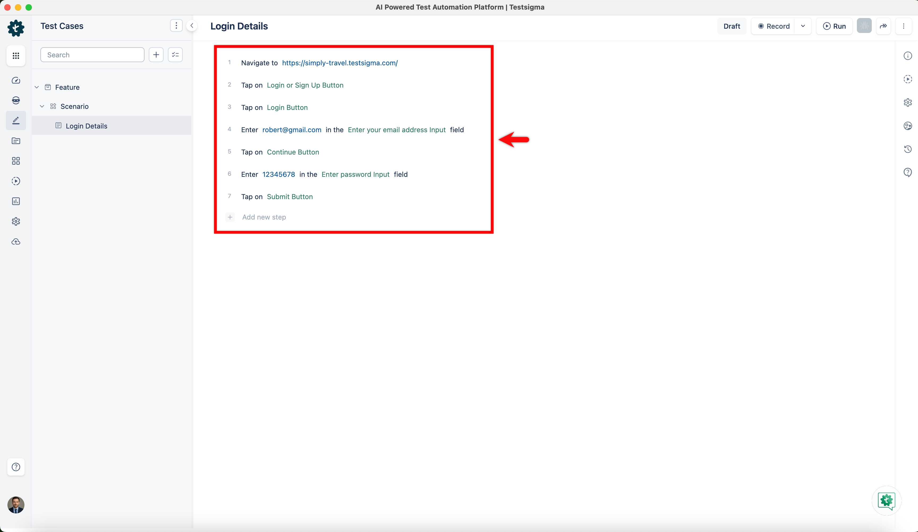Open the collaborators faces icon in right panel

[x=907, y=126]
